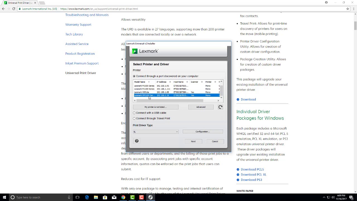Switch to Chrome in the taskbar
Screen dimensions: 357x201
(123, 197)
